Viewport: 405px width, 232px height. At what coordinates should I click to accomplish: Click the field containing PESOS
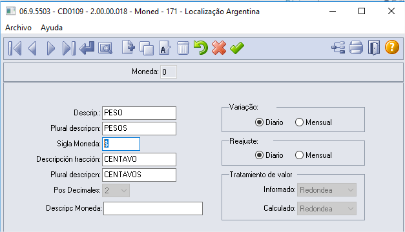(x=140, y=128)
